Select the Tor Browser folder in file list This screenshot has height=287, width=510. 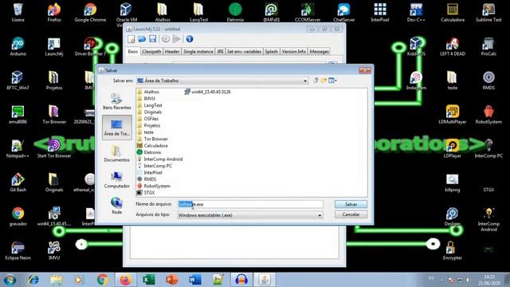coord(152,139)
